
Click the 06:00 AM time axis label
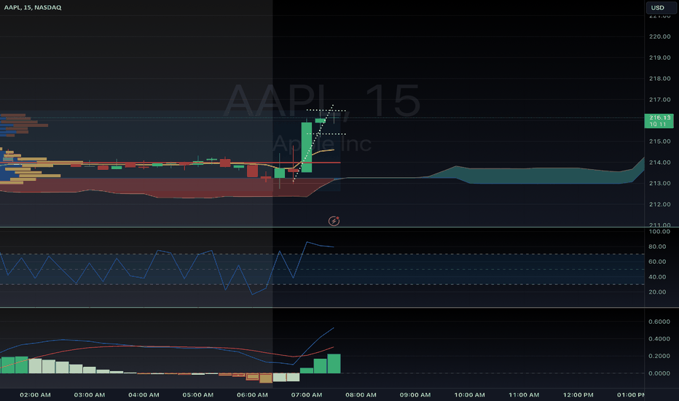point(252,395)
